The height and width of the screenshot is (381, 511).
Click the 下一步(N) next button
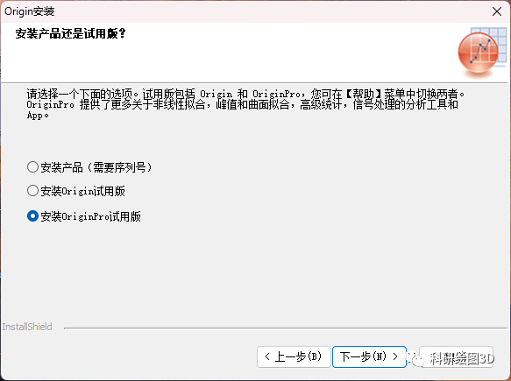[369, 356]
